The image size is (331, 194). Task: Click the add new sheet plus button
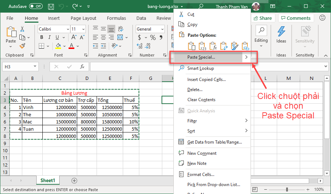coord(74,181)
